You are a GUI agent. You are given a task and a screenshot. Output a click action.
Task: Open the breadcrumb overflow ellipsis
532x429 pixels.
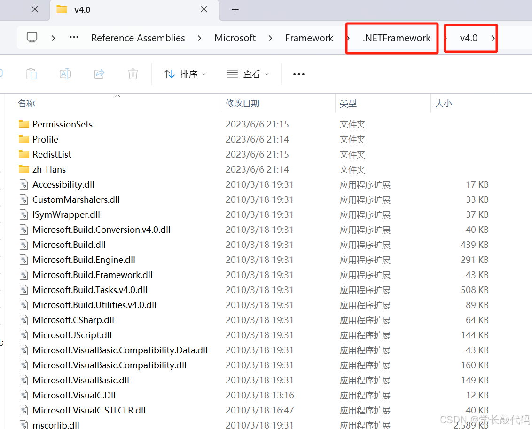coord(74,37)
